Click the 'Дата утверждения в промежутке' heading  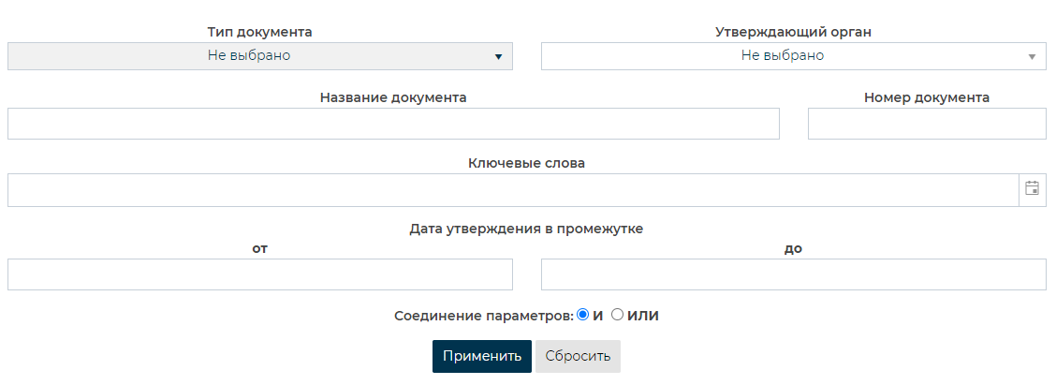click(526, 228)
